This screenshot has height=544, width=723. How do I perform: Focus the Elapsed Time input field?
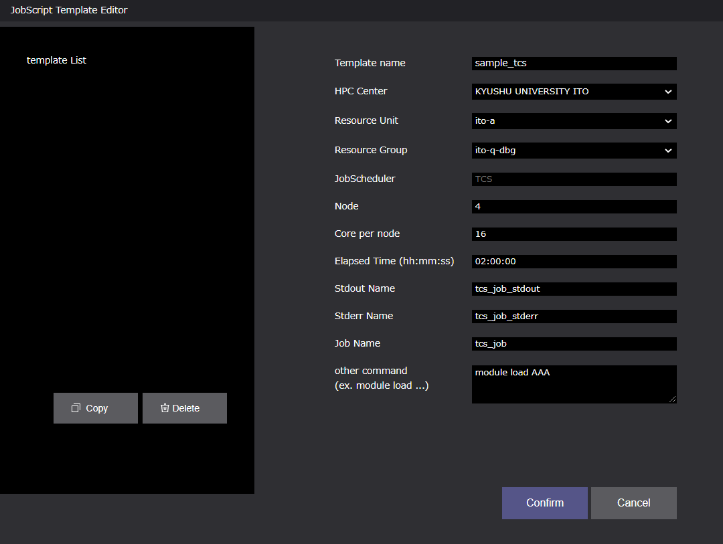point(574,262)
